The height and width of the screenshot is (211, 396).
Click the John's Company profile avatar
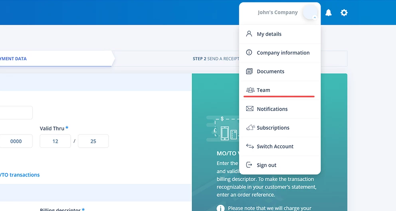(x=309, y=12)
